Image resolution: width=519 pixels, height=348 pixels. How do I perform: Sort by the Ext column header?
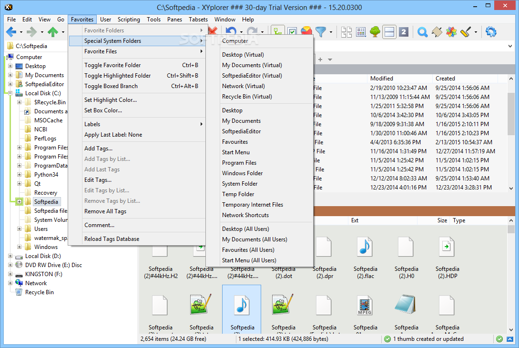pos(384,220)
